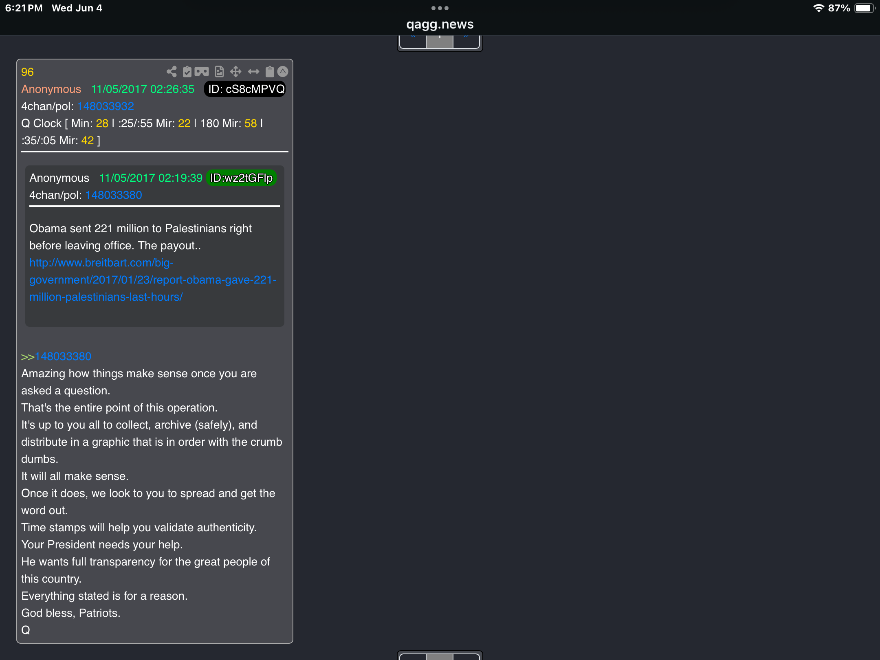Viewport: 880px width, 660px height.
Task: Tap the battery status icon
Action: pyautogui.click(x=864, y=8)
